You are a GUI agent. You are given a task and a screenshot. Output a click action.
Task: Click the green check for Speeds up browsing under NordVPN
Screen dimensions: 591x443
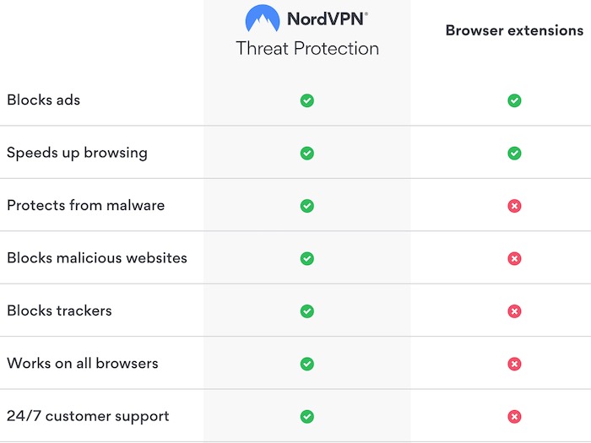pyautogui.click(x=307, y=154)
